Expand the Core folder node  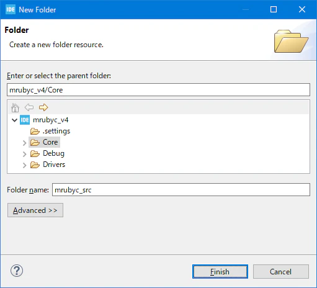[x=24, y=143]
